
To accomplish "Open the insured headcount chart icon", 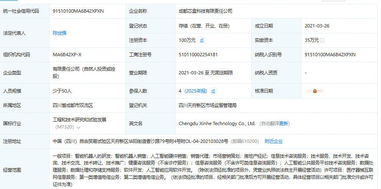I will tap(213, 91).
